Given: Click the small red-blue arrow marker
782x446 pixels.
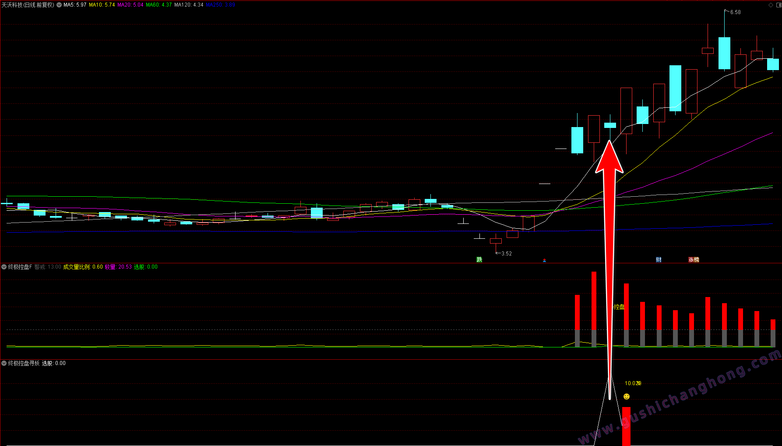Looking at the screenshot, I should click(x=544, y=260).
